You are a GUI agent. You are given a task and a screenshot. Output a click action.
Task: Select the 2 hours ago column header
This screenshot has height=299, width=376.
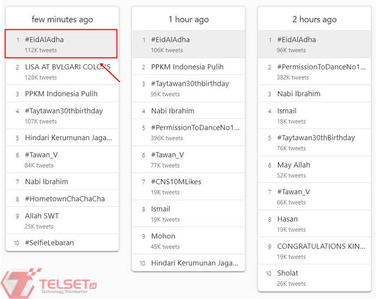click(314, 20)
